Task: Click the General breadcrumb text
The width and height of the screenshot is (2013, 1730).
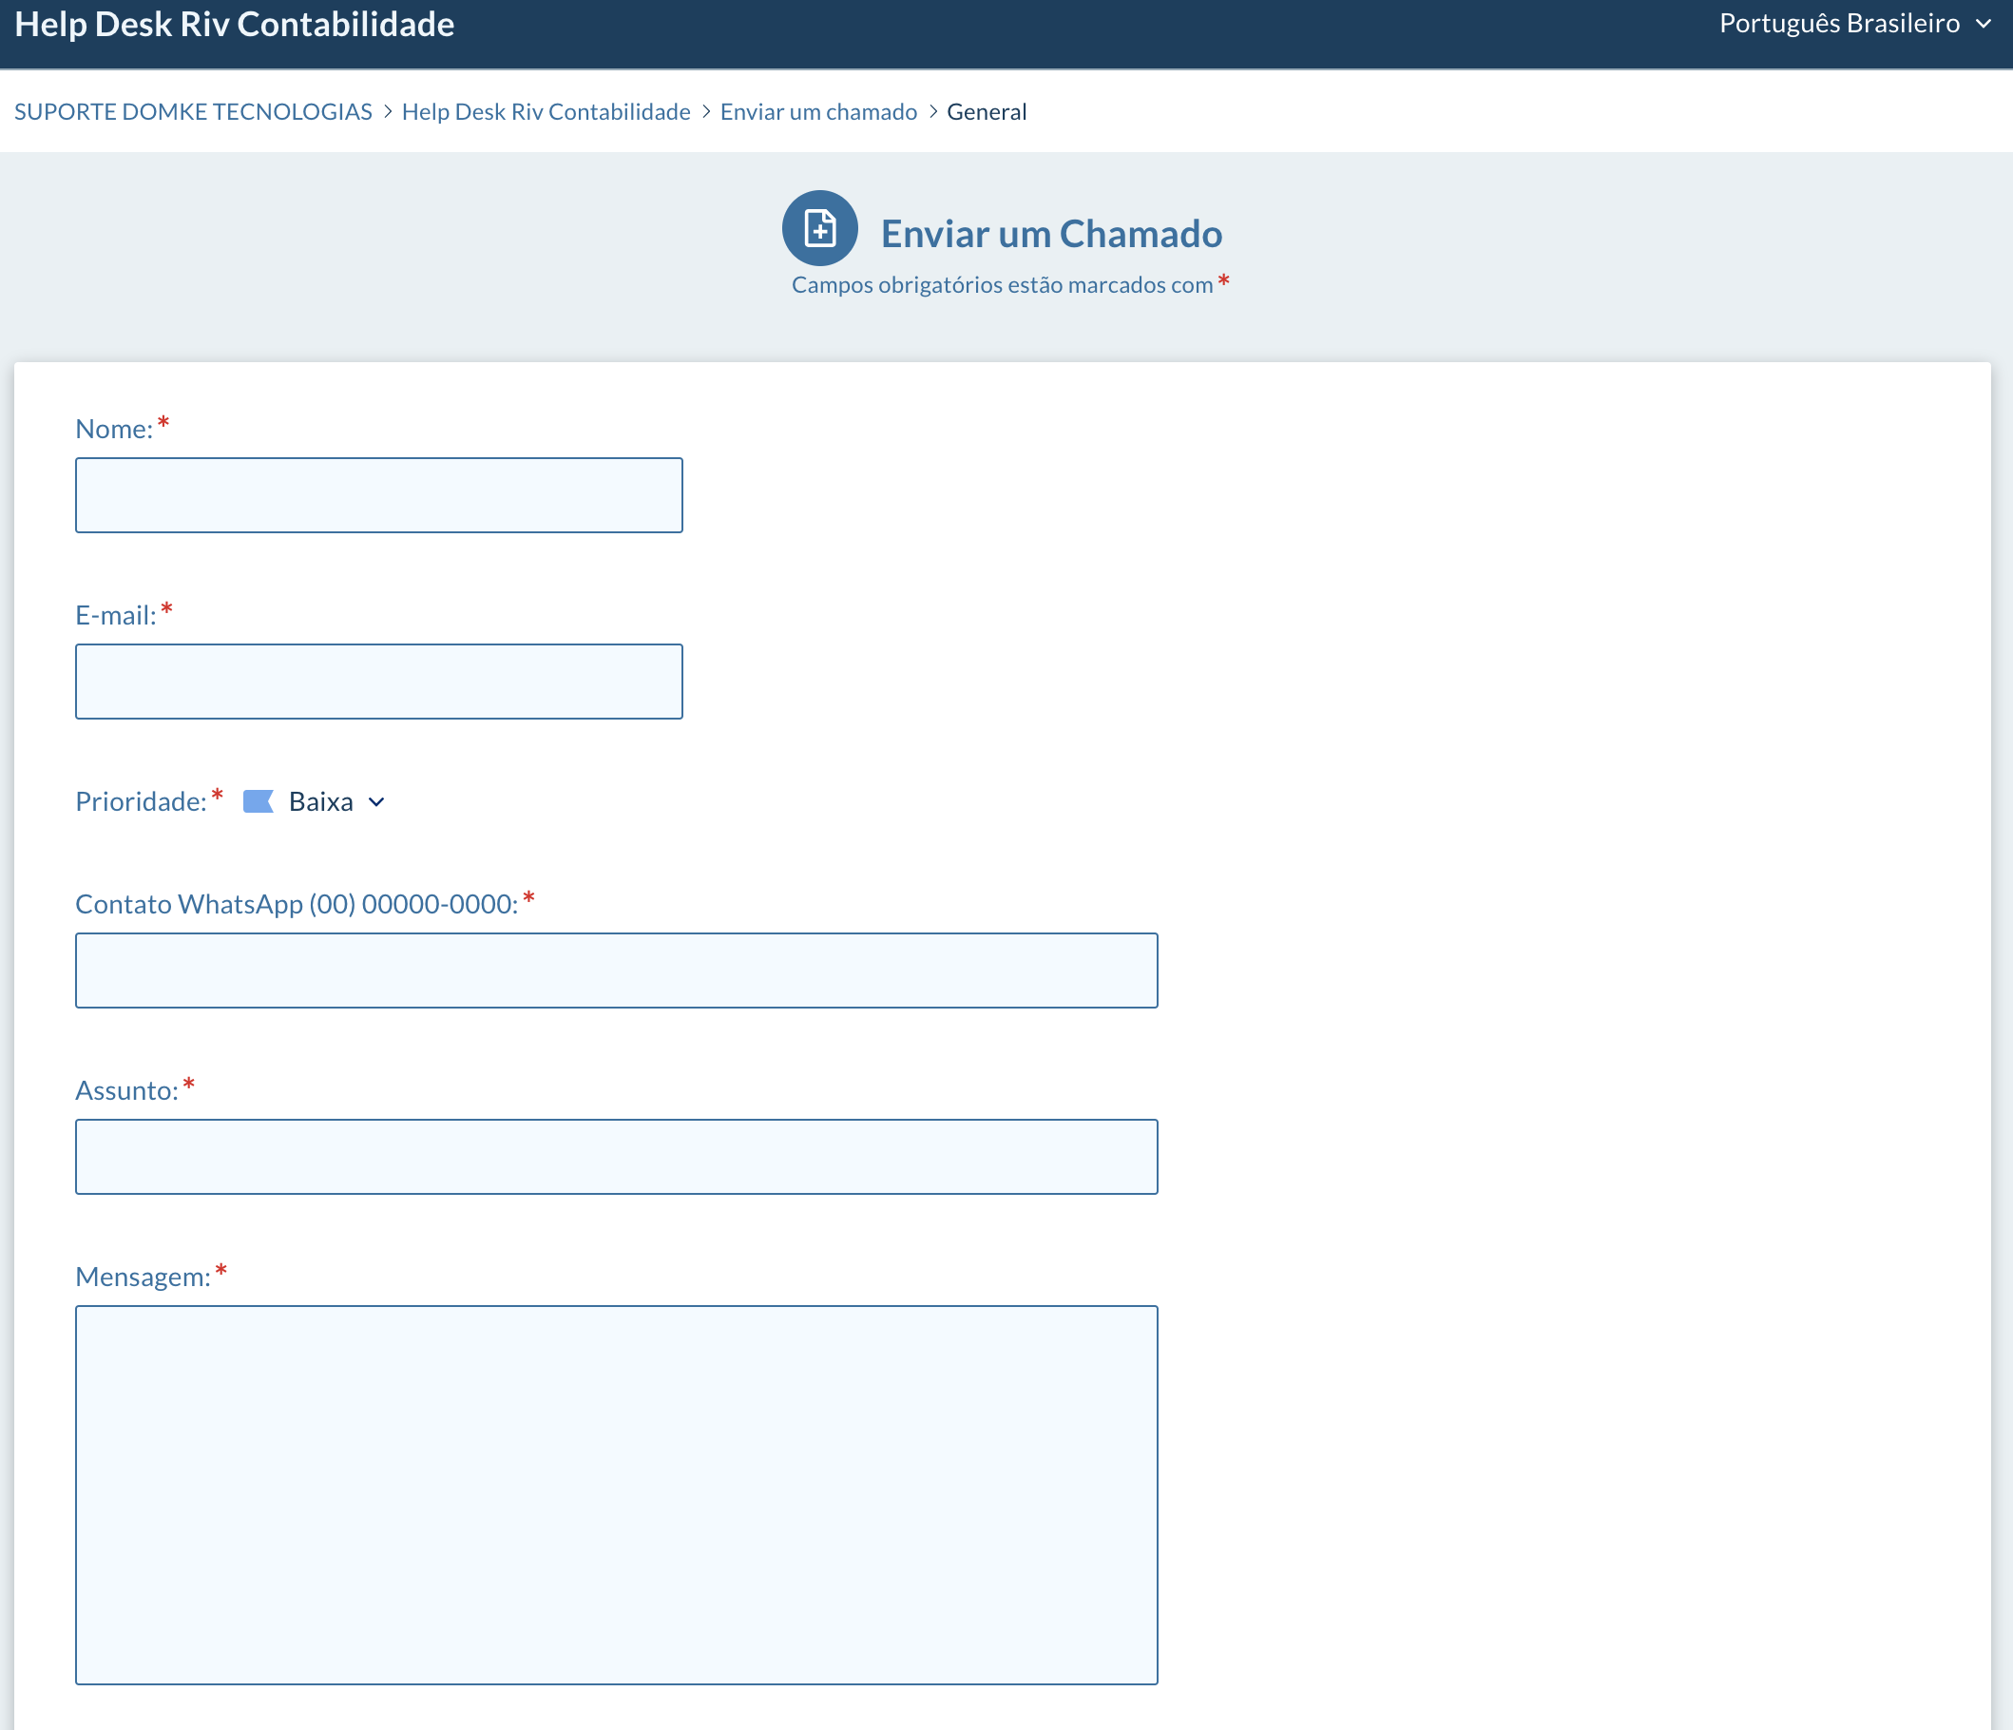Action: tap(987, 112)
